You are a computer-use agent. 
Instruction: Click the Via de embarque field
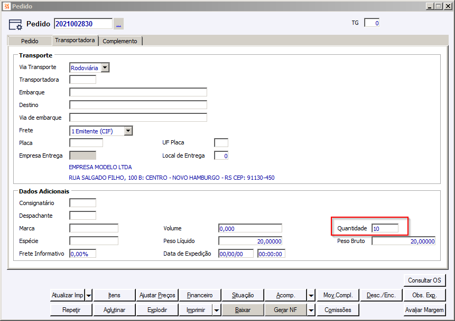pos(138,118)
